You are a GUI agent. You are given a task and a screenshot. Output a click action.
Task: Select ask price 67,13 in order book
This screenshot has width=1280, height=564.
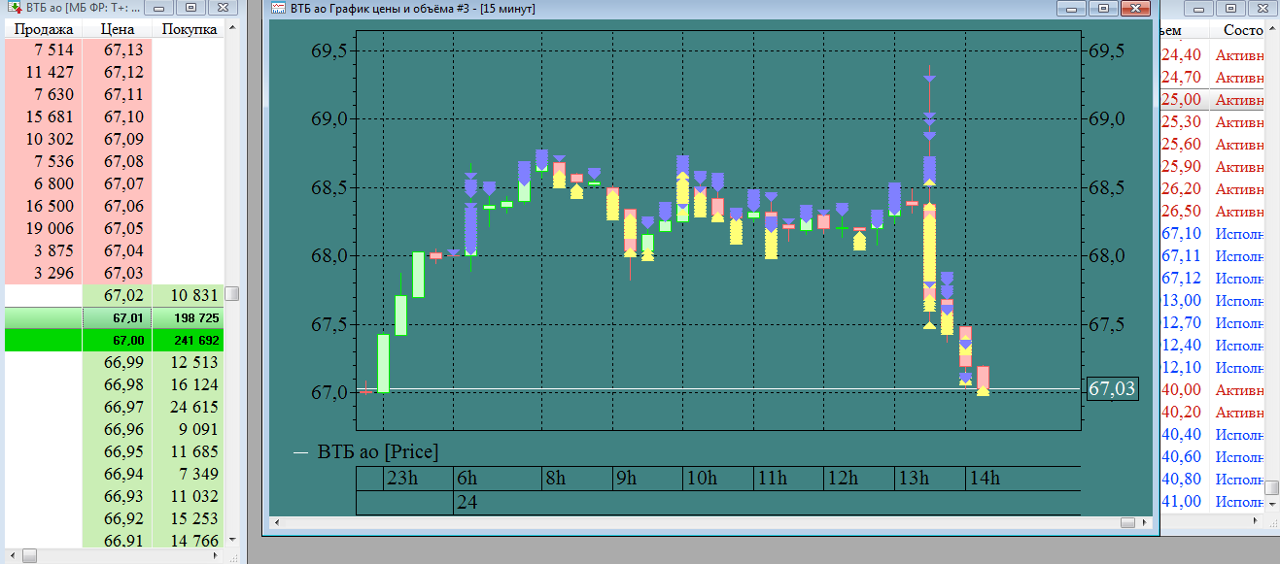pyautogui.click(x=123, y=50)
